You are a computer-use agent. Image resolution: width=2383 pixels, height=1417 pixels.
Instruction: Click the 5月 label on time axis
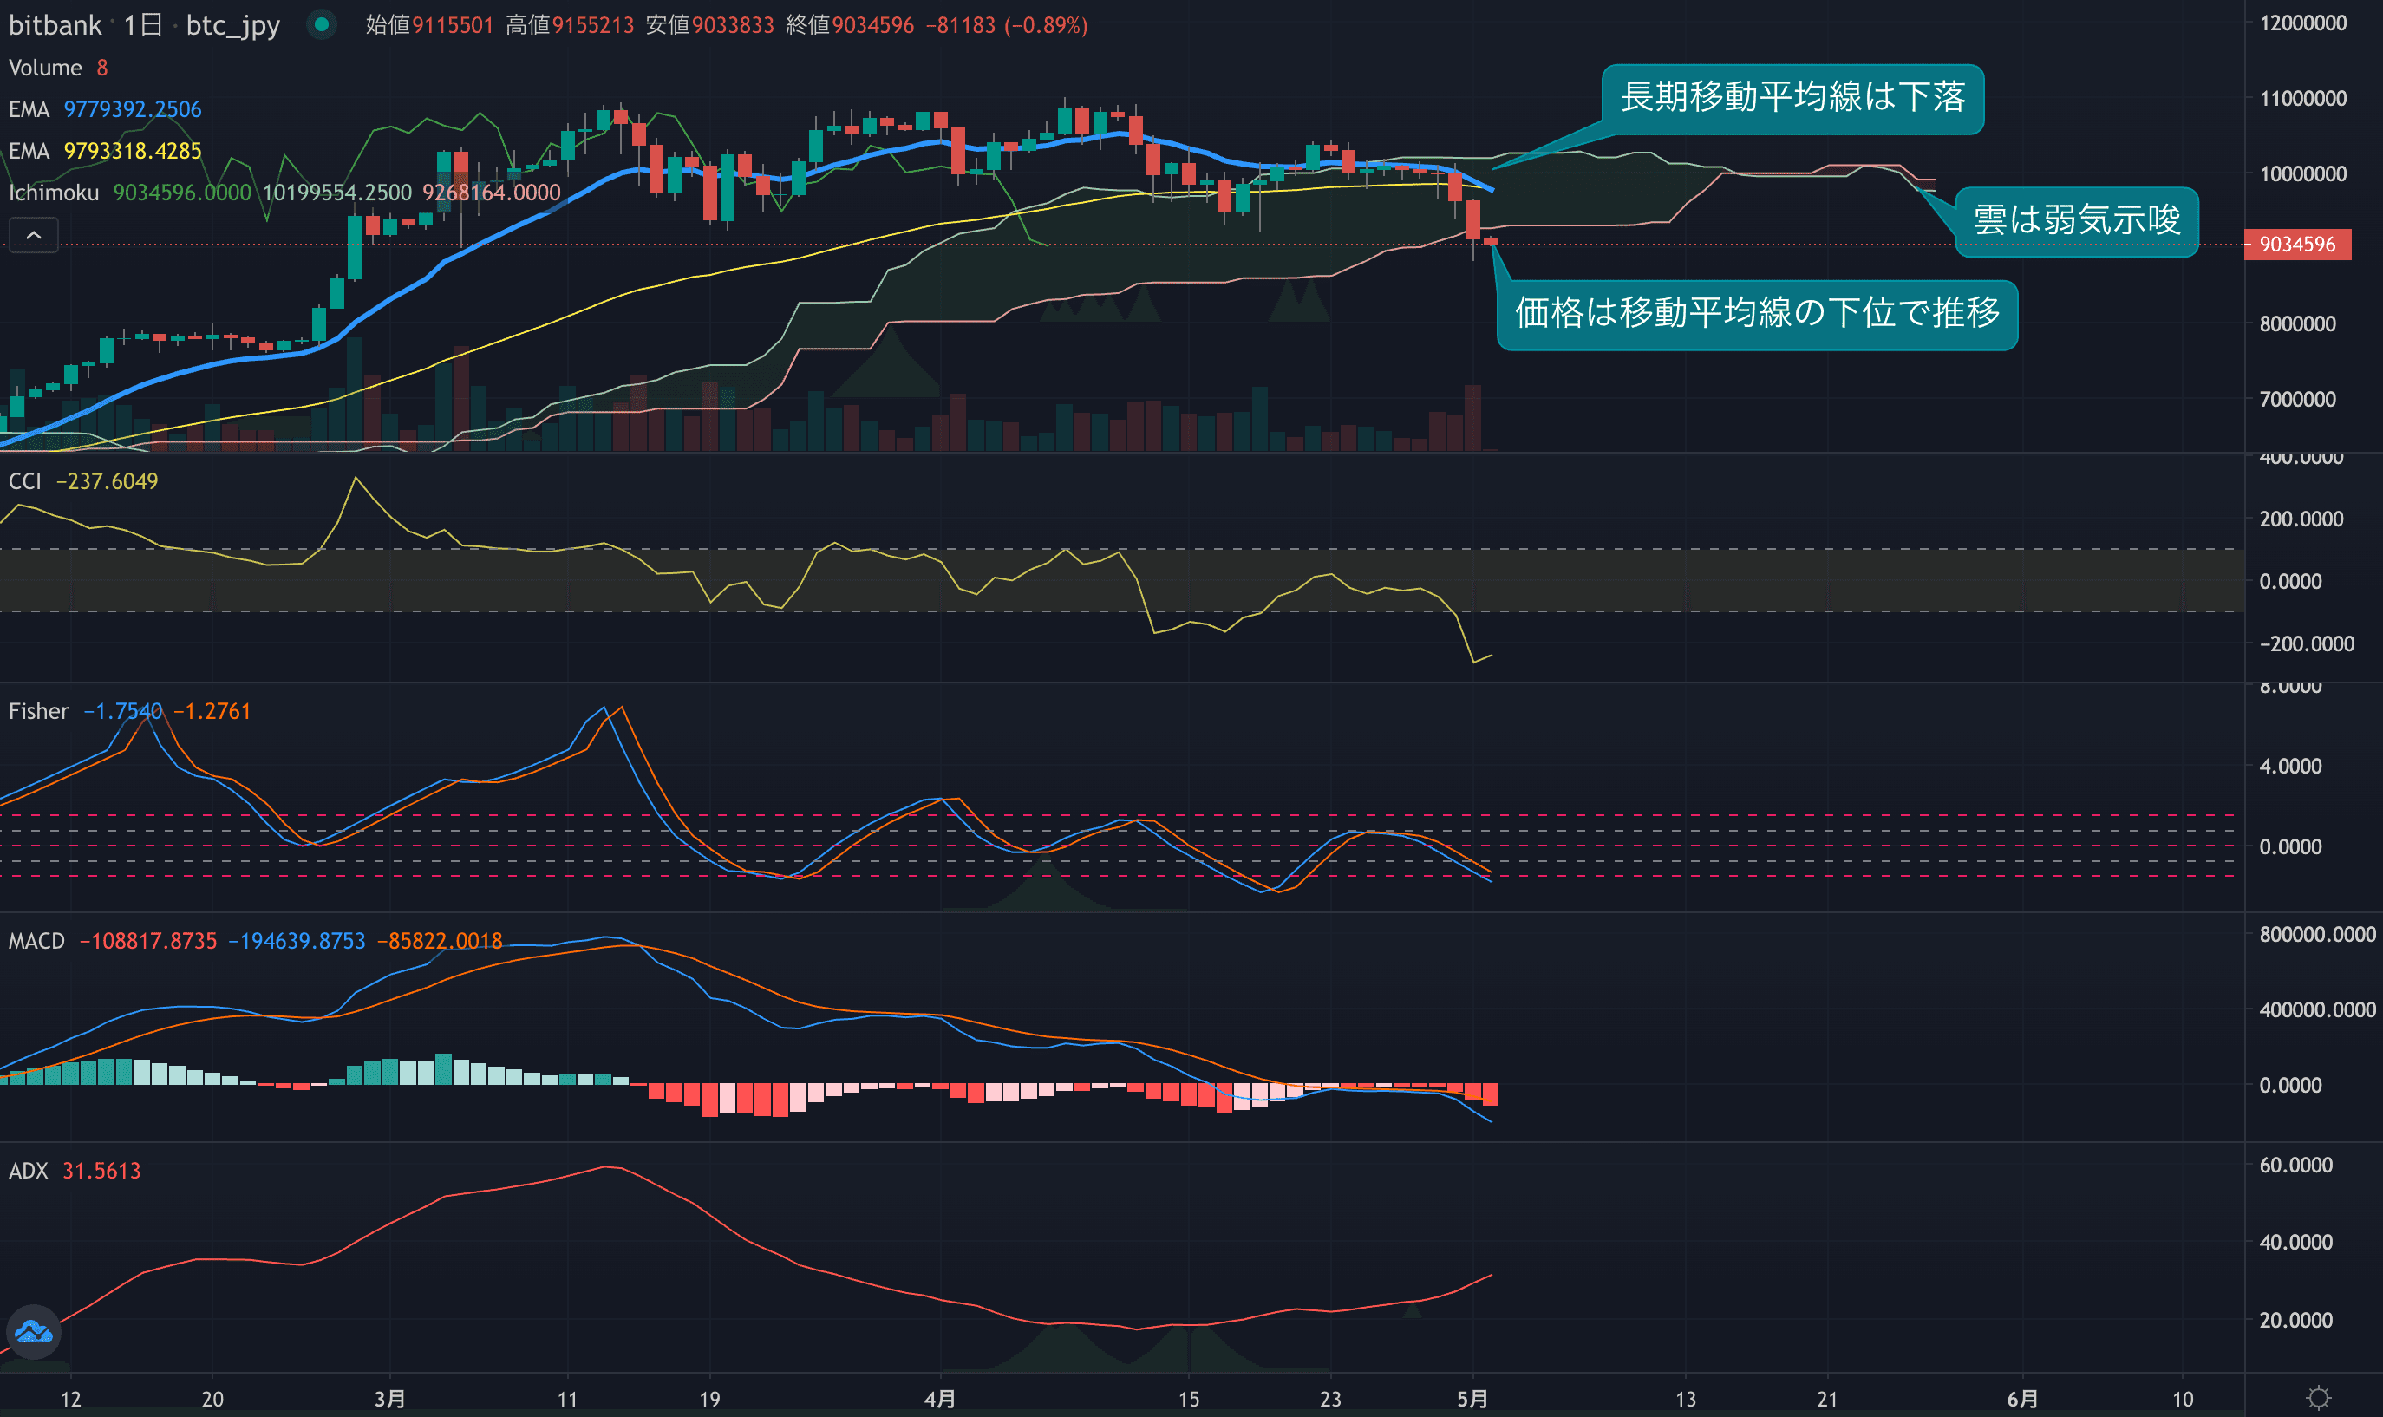pos(1472,1399)
